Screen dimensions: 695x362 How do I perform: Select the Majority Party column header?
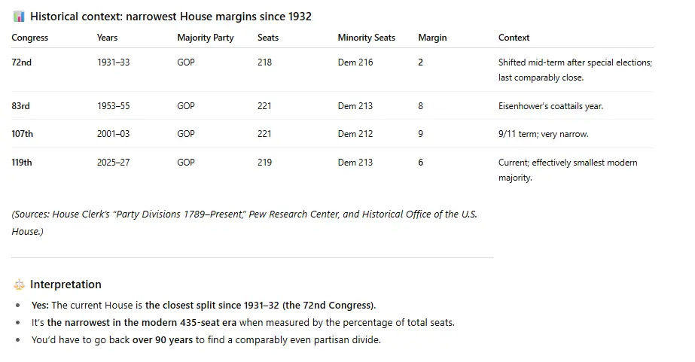tap(206, 38)
